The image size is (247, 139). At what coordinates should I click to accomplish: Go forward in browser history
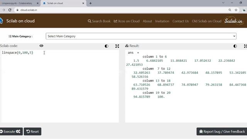pos(3,10)
